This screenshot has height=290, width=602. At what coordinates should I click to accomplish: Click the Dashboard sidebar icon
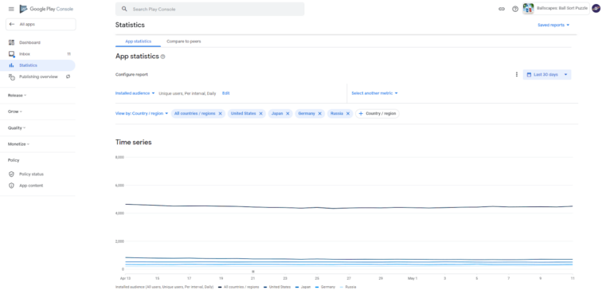(11, 42)
